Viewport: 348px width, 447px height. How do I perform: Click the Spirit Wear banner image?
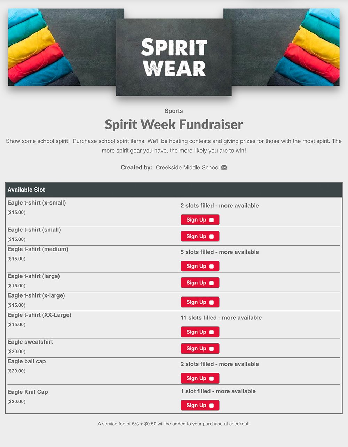[x=174, y=57]
